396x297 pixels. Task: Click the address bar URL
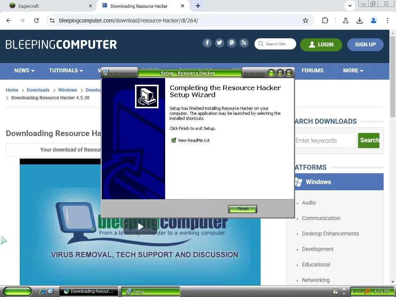click(128, 20)
